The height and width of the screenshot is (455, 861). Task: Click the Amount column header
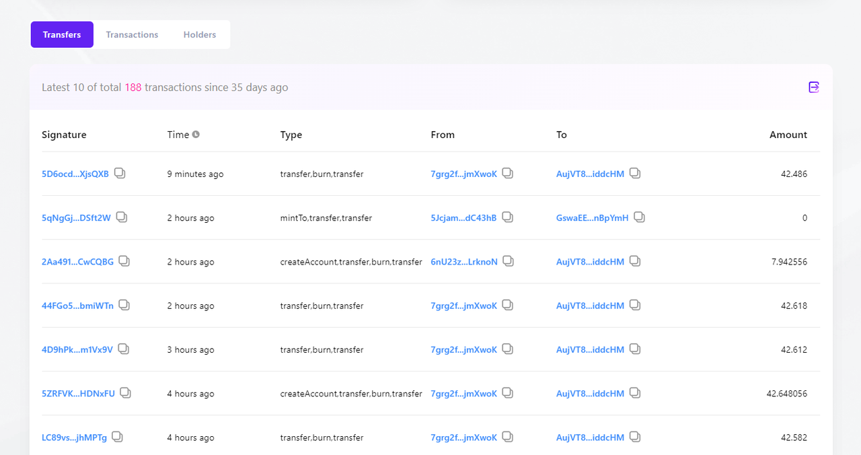[x=788, y=135]
